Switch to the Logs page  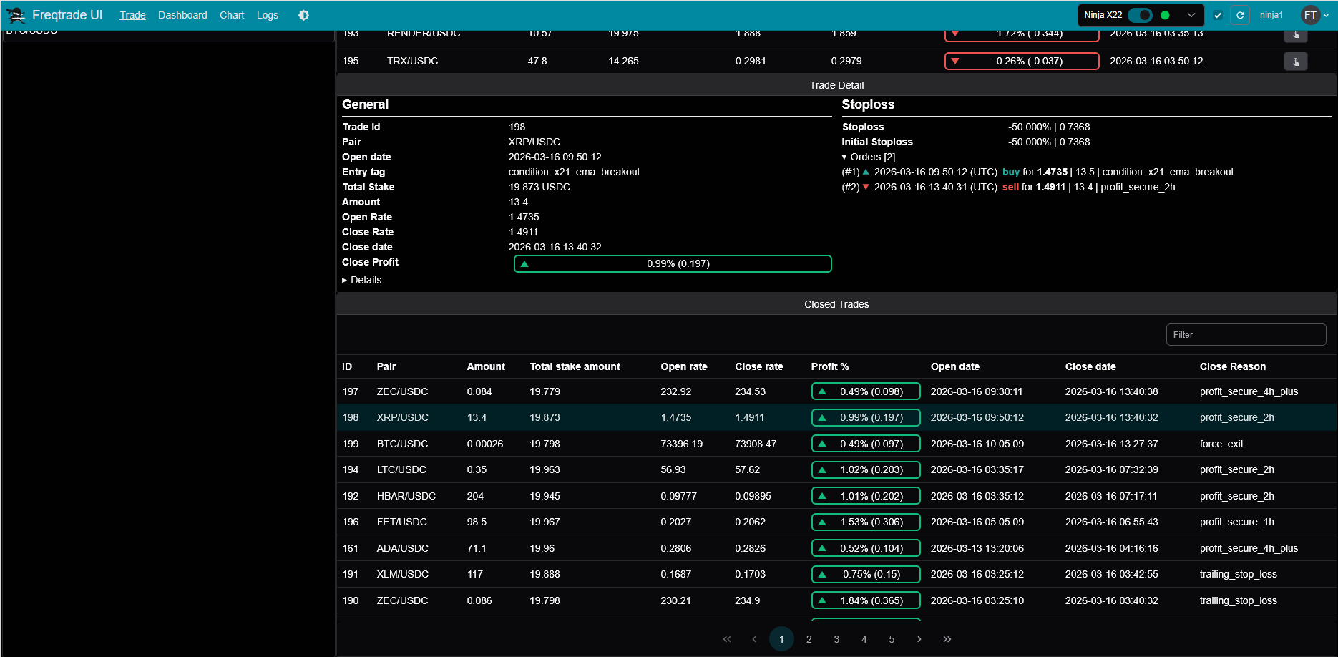point(268,15)
